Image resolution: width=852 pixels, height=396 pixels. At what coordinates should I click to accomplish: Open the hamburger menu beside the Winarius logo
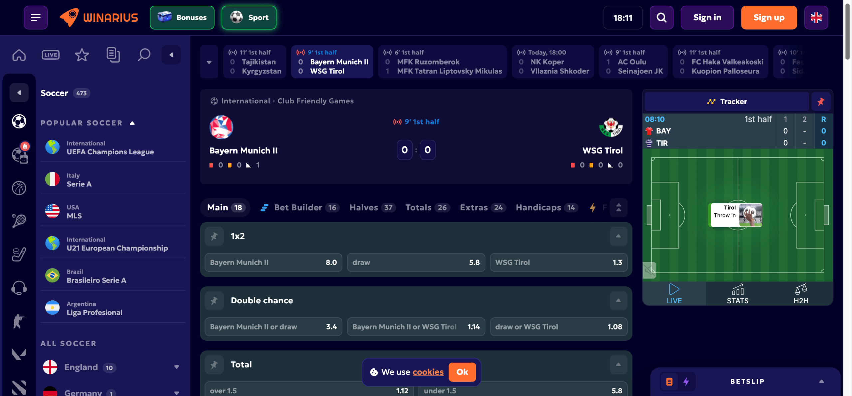(x=36, y=18)
